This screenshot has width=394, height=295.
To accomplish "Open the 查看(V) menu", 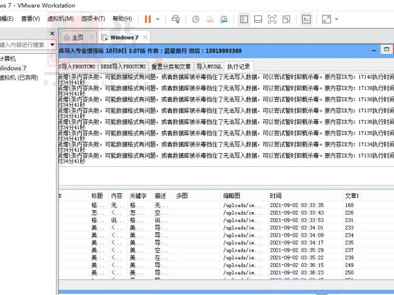I will pyautogui.click(x=30, y=19).
